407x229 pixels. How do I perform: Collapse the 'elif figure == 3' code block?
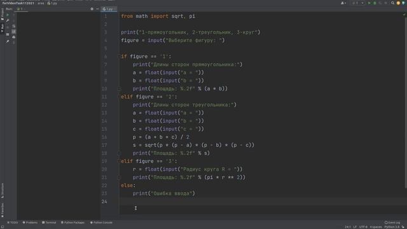click(x=119, y=161)
